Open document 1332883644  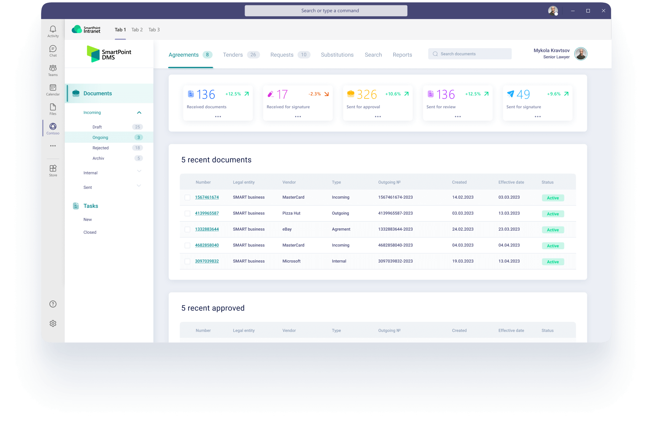pyautogui.click(x=207, y=229)
